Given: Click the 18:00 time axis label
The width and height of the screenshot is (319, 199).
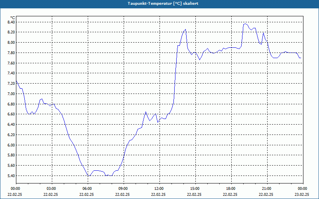Looking at the screenshot, I should click(x=231, y=189).
